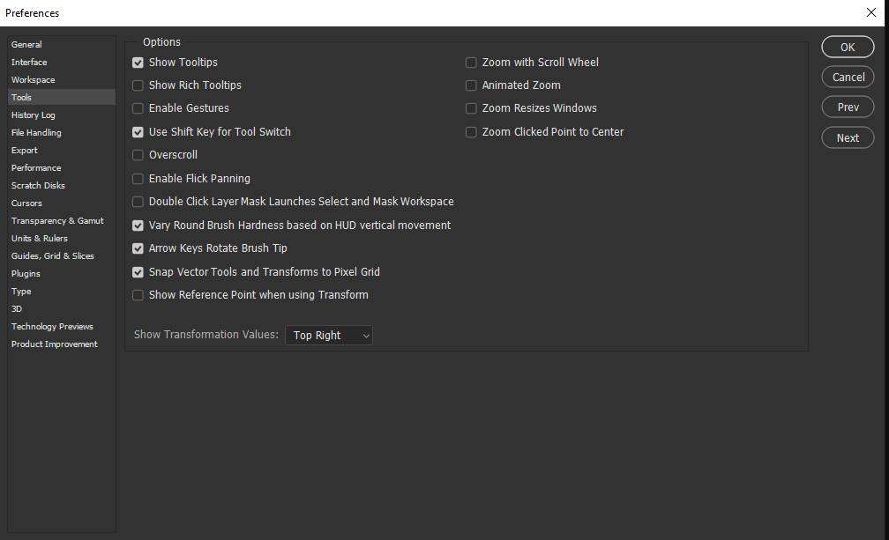The height and width of the screenshot is (540, 889).
Task: Enable Show Reference Point when using Transform
Action: coord(138,295)
